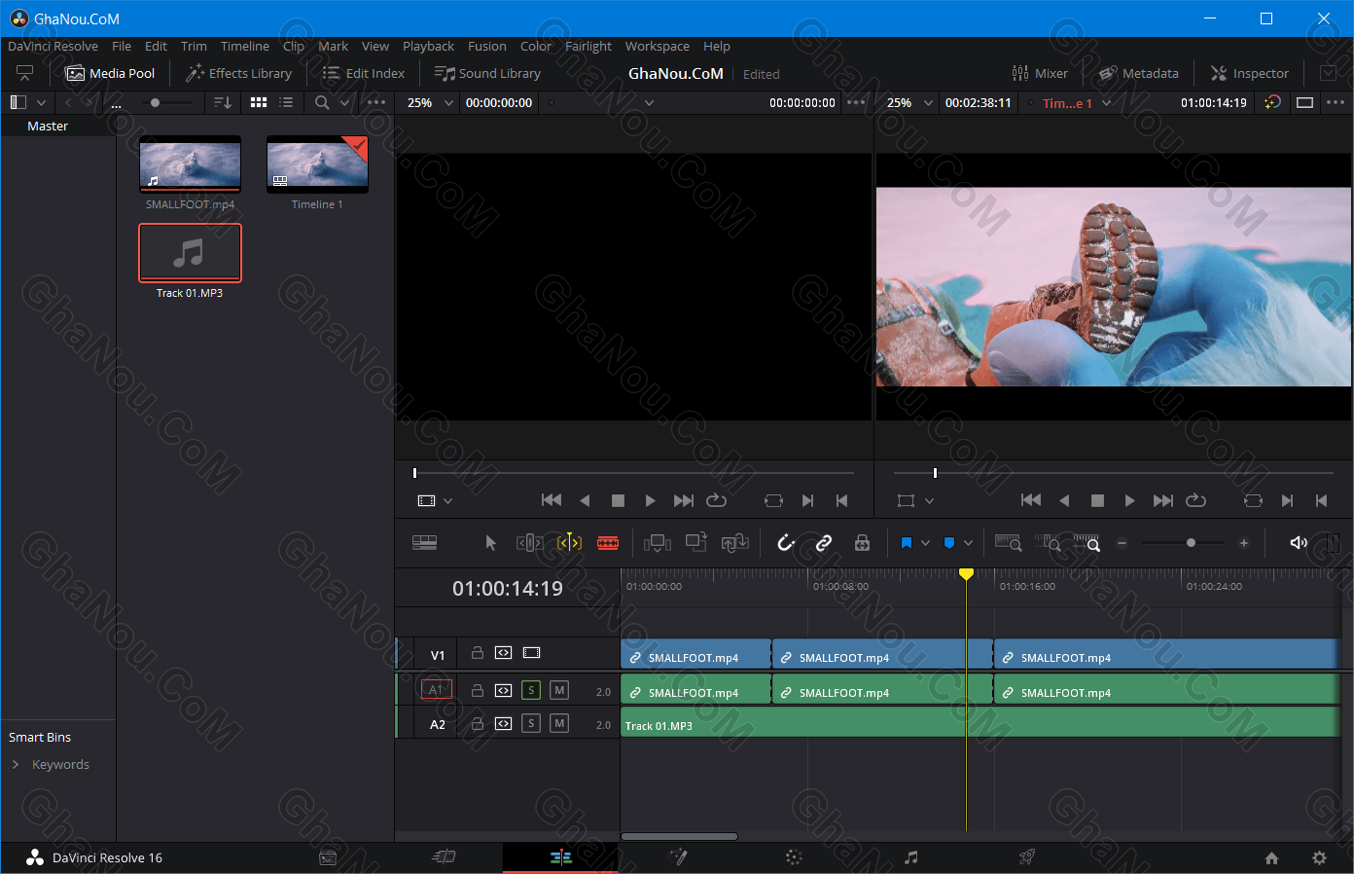This screenshot has width=1354, height=874.
Task: Disable the V1 video track
Action: [x=531, y=653]
